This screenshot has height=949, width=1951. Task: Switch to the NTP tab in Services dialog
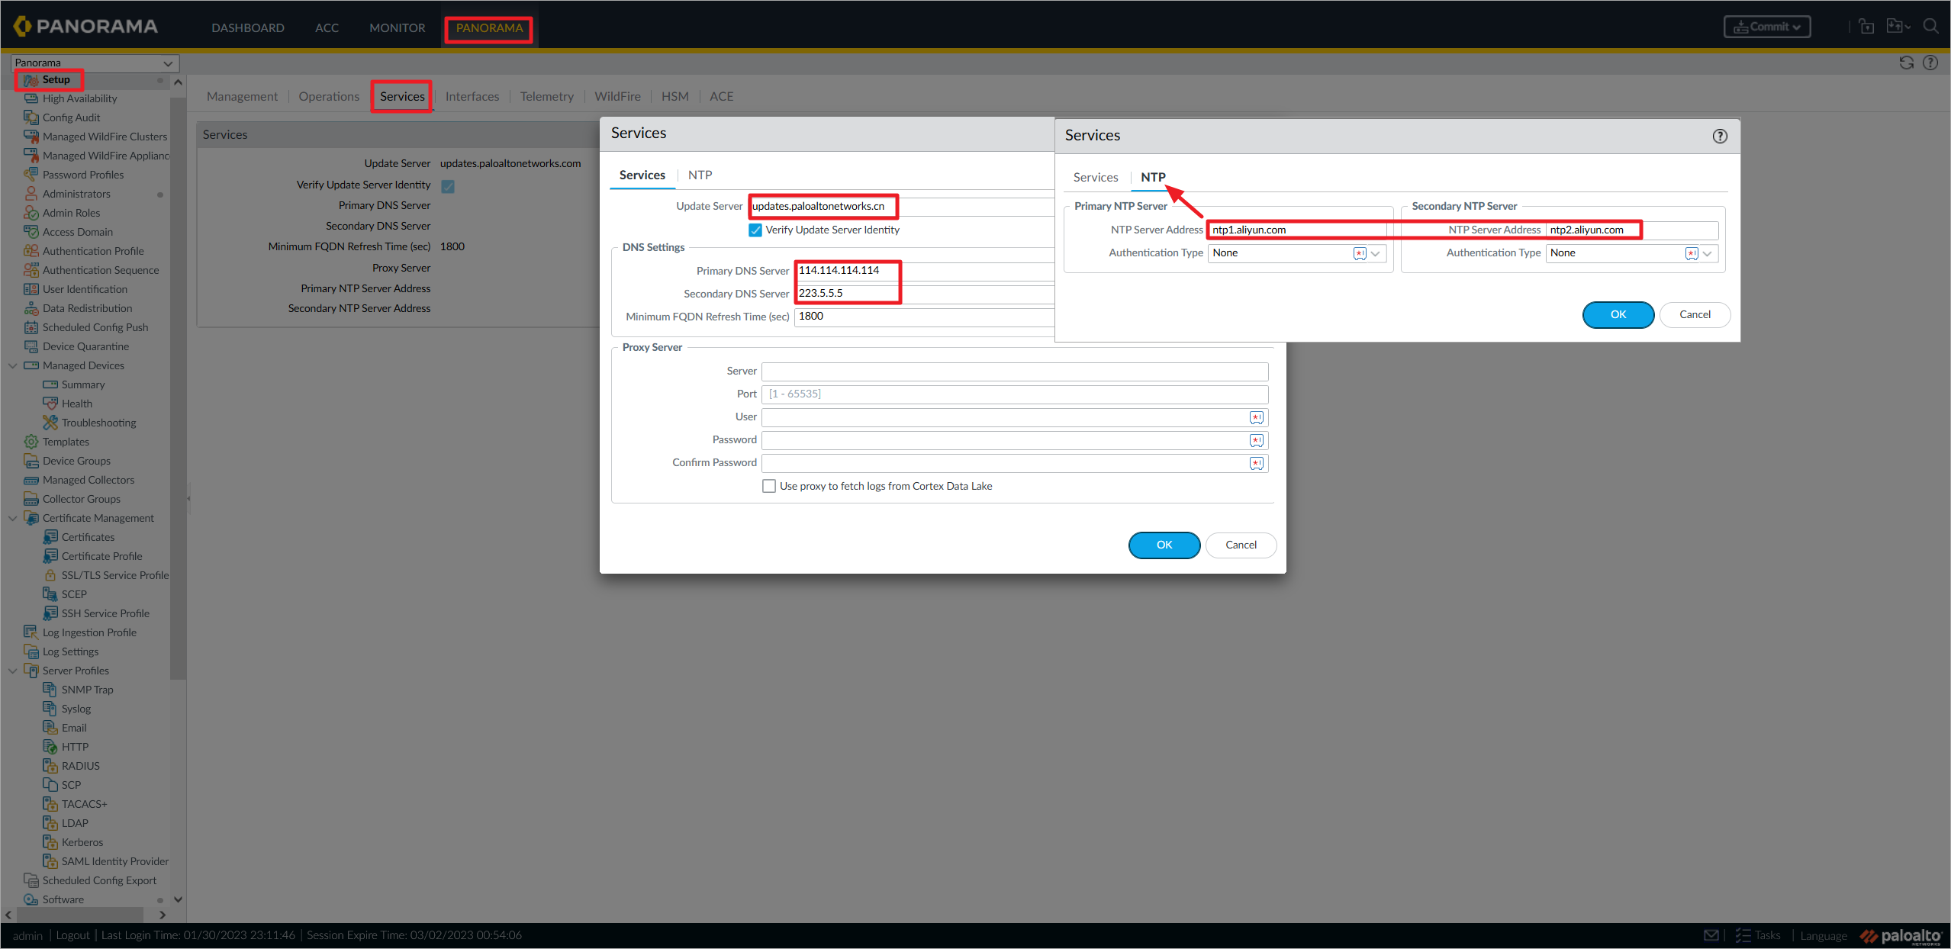coord(699,174)
